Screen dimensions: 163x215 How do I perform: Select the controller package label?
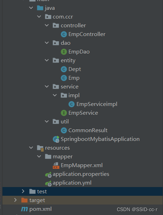pyautogui.click(x=73, y=26)
